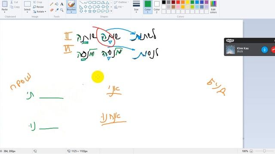Image resolution: width=275 pixels, height=154 pixels.
Task: Expand the Shapes gallery More arrow
Action: click(x=111, y=11)
